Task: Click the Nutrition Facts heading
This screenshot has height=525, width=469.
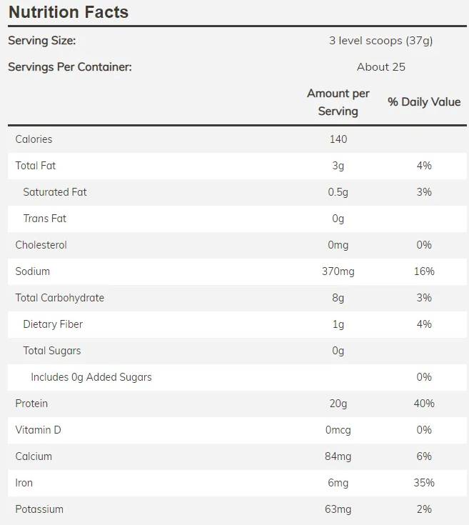Action: pyautogui.click(x=69, y=12)
